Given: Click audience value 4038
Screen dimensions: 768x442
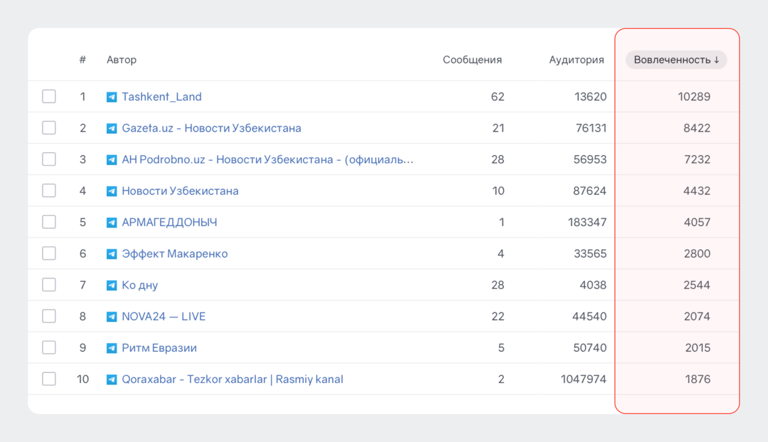Looking at the screenshot, I should pyautogui.click(x=593, y=285).
